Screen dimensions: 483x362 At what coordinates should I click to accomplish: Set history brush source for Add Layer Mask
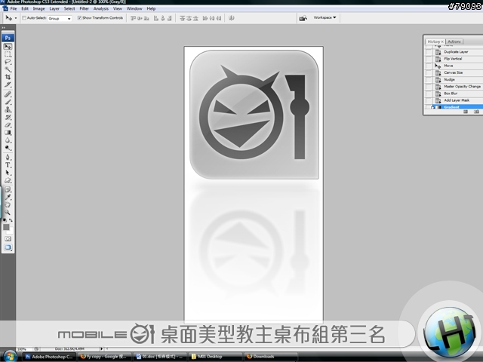429,100
